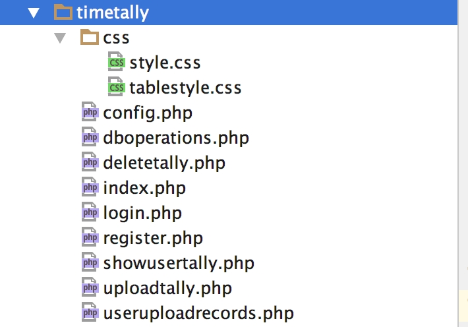Click the dboperations.php php icon
Screen dimensions: 468x327
click(x=90, y=137)
